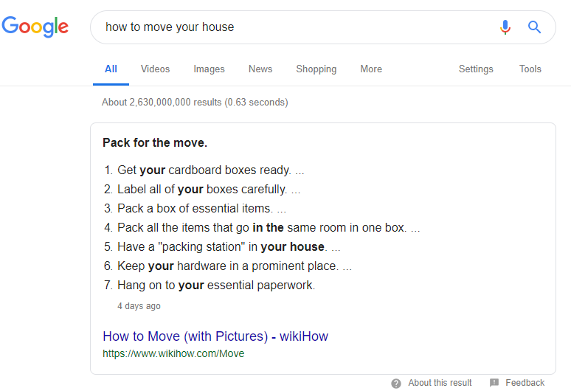Click the About this result question-mark icon
The image size is (571, 391).
(396, 384)
